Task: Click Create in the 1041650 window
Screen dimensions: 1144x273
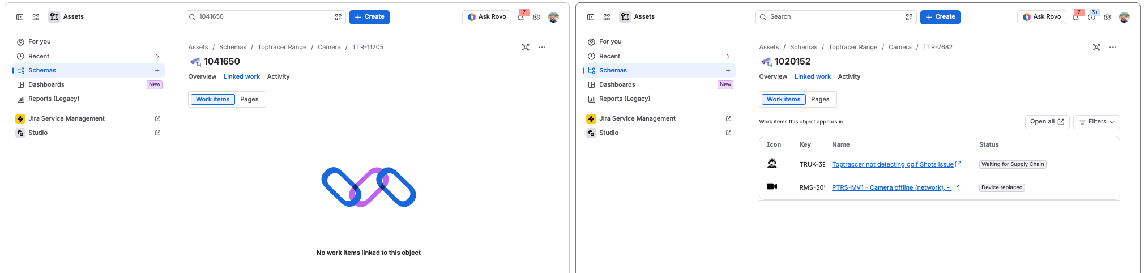Action: point(369,17)
